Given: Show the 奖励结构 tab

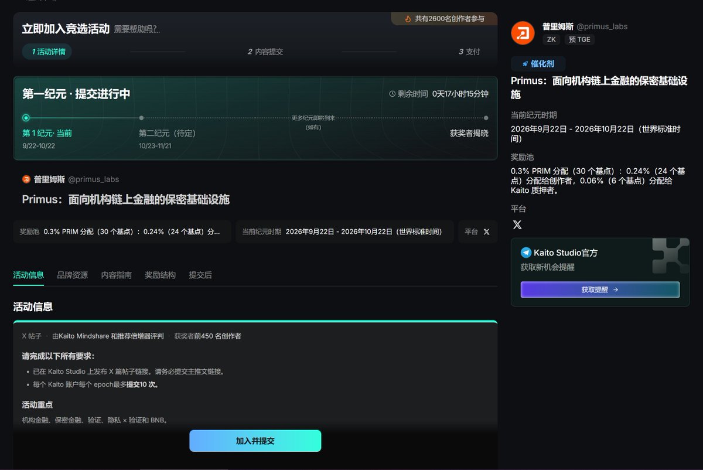Looking at the screenshot, I should coord(160,275).
